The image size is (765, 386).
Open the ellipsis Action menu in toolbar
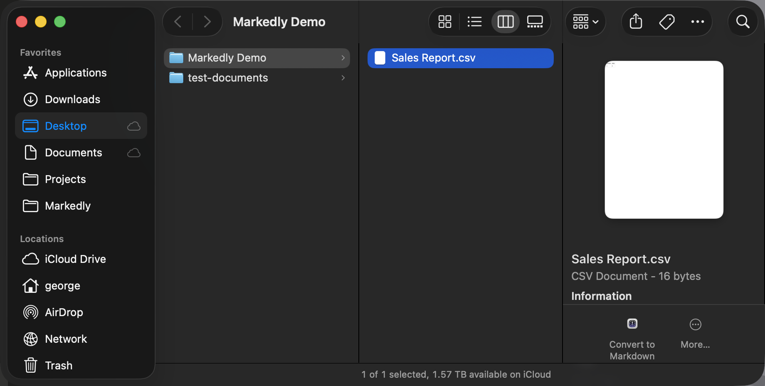click(x=697, y=22)
